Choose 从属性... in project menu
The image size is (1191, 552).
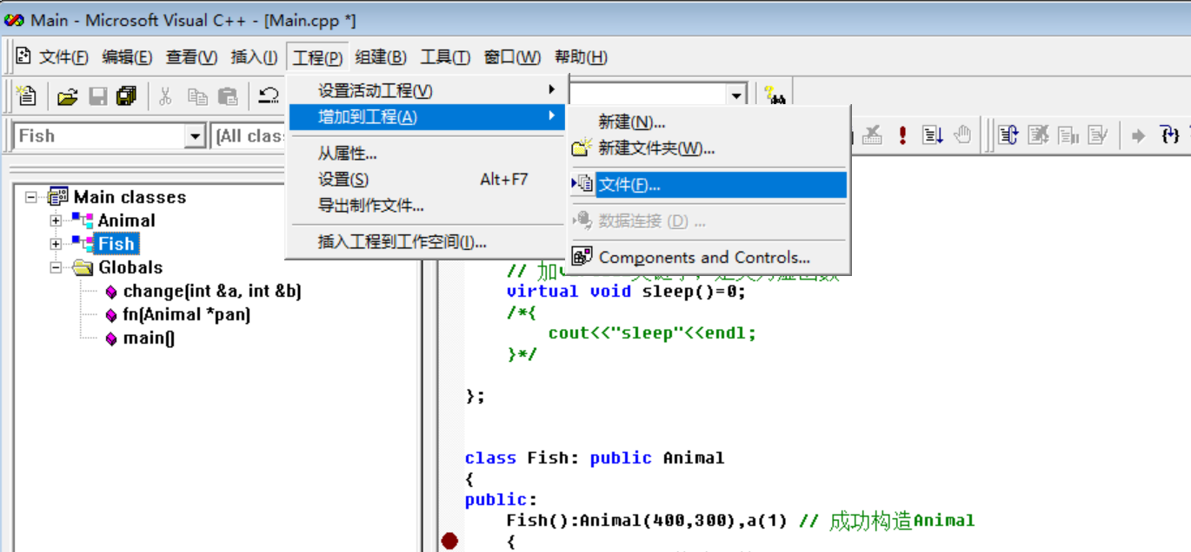pos(426,154)
